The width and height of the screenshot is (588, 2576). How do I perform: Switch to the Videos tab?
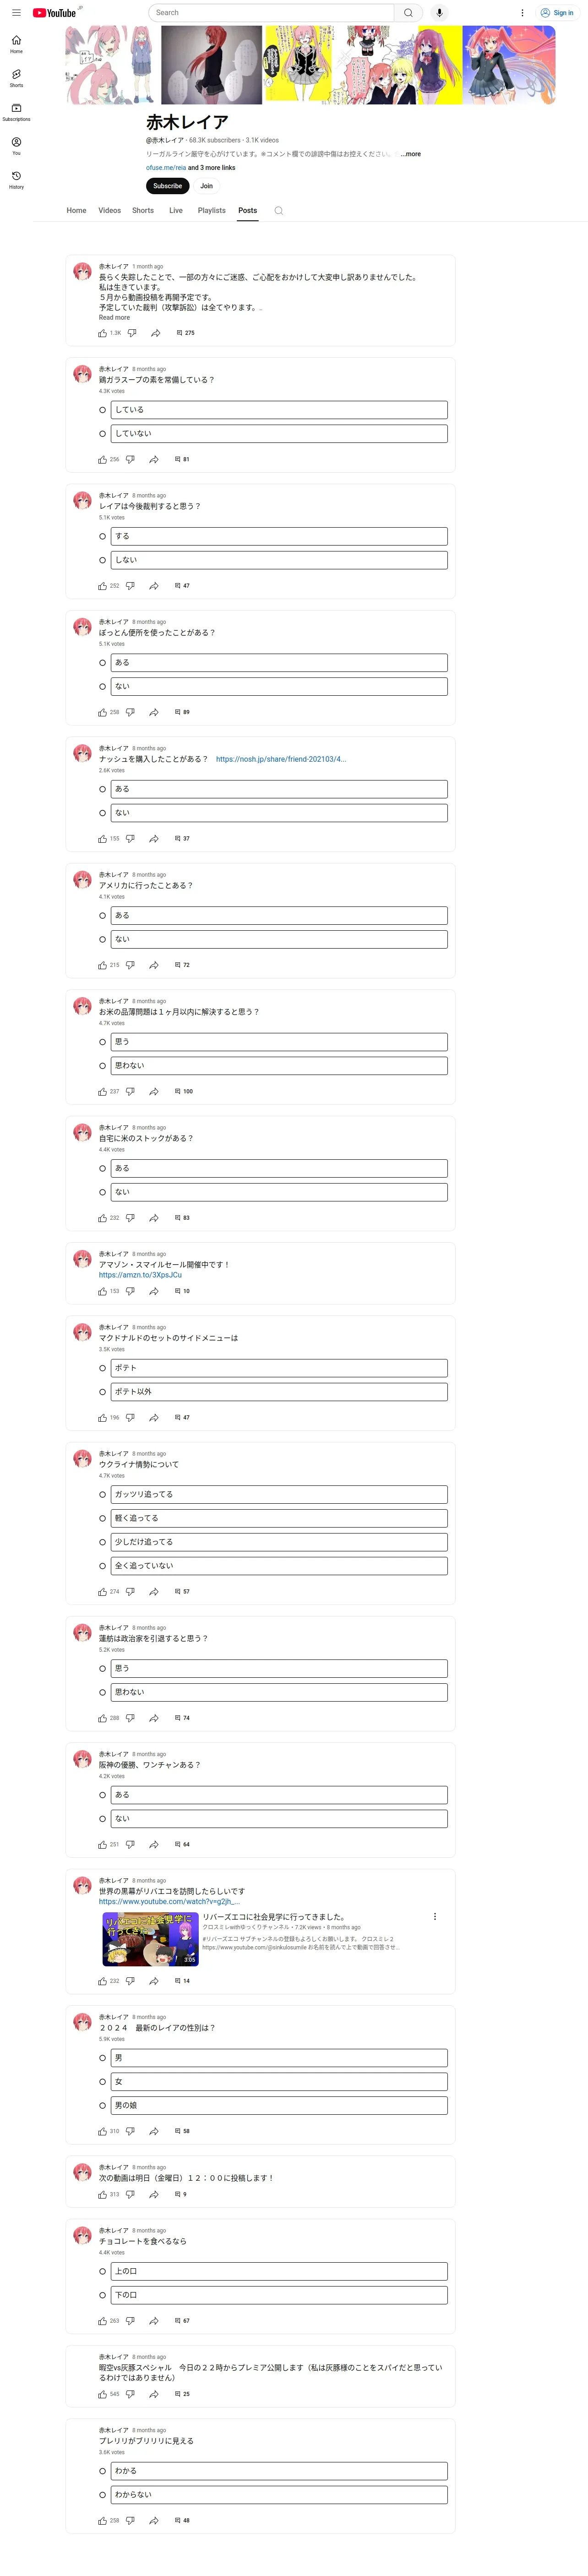click(110, 211)
